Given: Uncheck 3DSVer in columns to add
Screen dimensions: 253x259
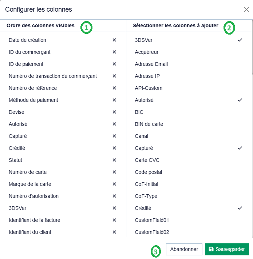Looking at the screenshot, I should click(240, 40).
